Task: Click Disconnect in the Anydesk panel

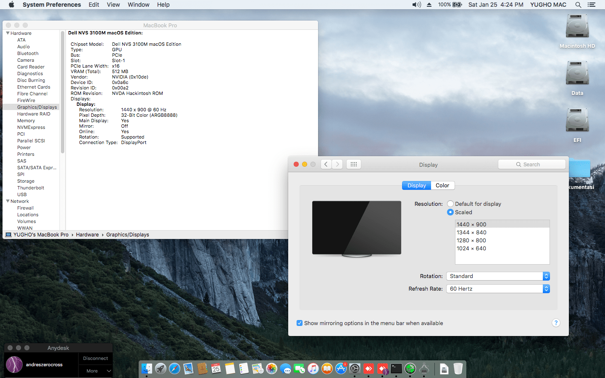Action: pos(95,358)
